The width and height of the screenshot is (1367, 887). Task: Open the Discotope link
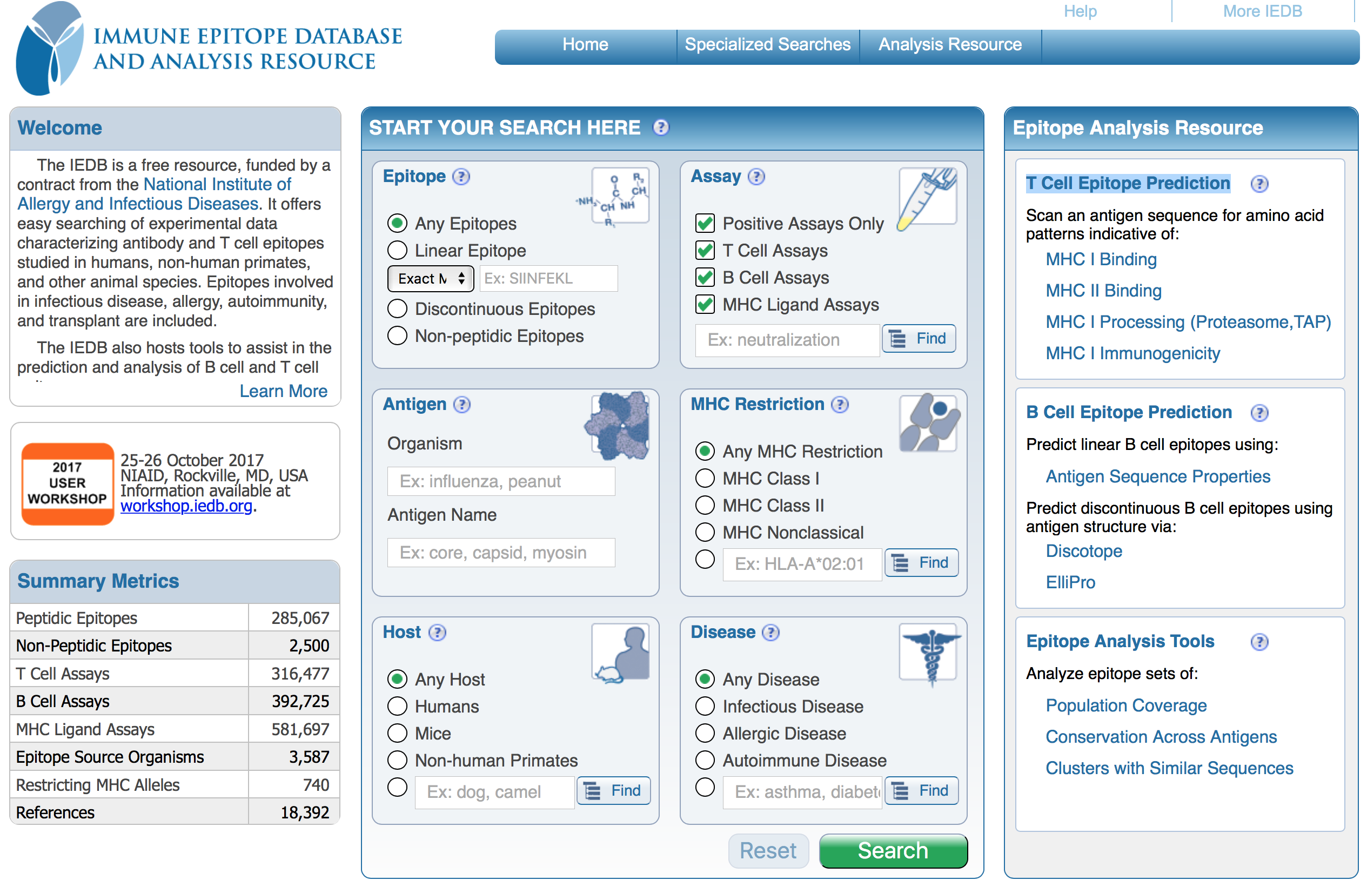(x=1084, y=551)
